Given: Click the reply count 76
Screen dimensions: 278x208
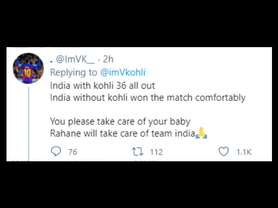Looking at the screenshot, I should [x=72, y=152].
